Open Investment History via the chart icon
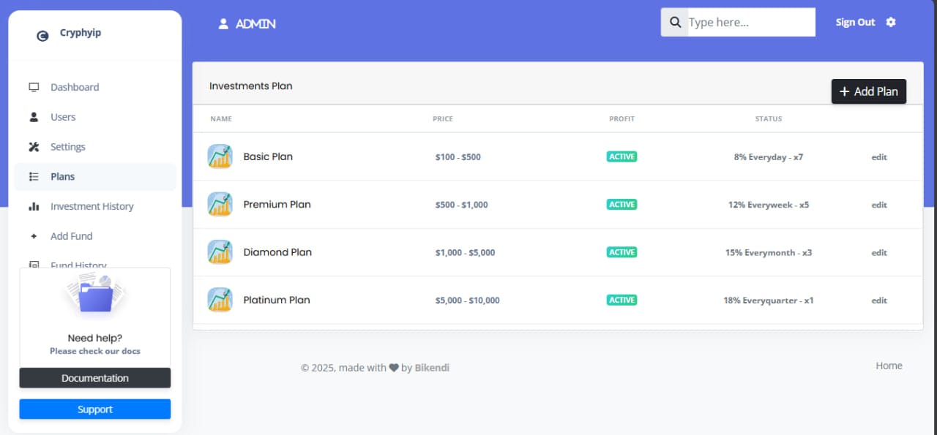 pyautogui.click(x=34, y=206)
